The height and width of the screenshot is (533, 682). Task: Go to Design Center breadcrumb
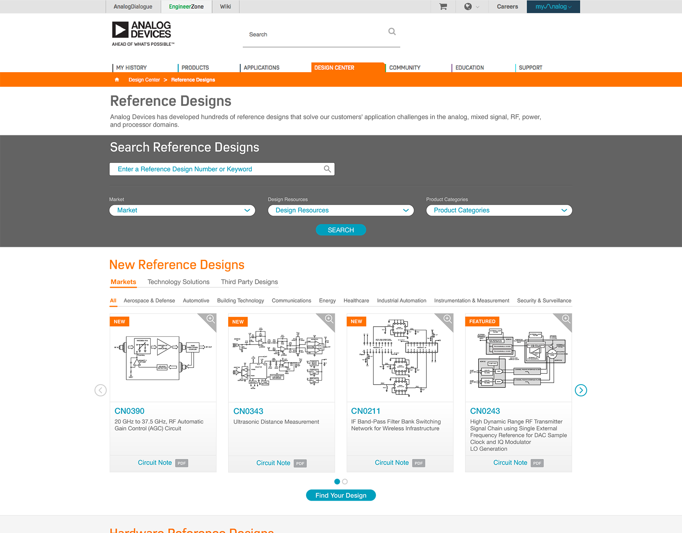144,80
